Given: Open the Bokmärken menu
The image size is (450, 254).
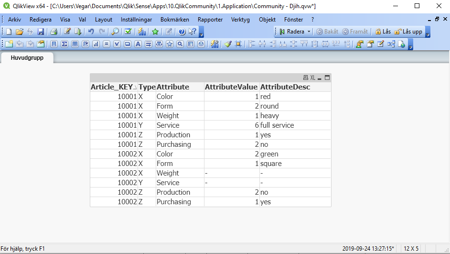Looking at the screenshot, I should pos(175,20).
